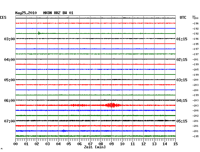Click the 10 minute label on bottom axis

(122, 144)
